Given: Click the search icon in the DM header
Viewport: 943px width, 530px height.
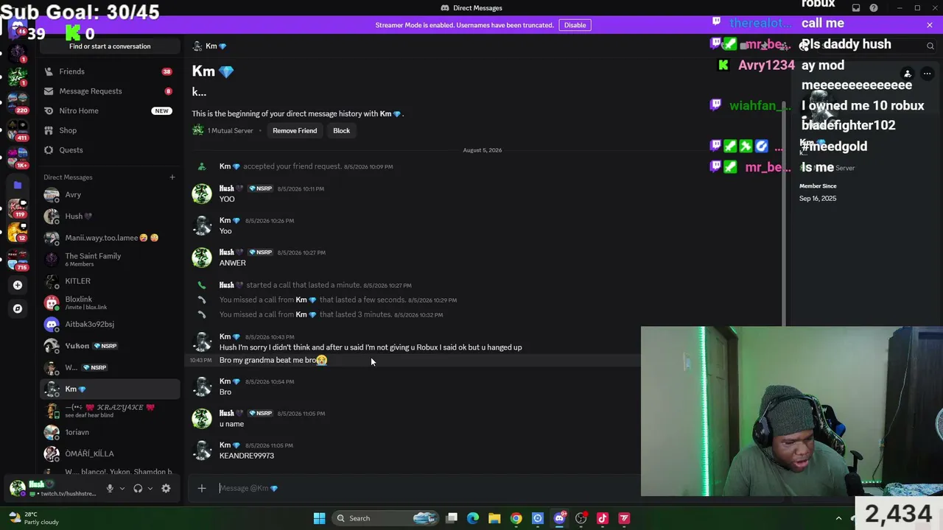Looking at the screenshot, I should click(930, 46).
